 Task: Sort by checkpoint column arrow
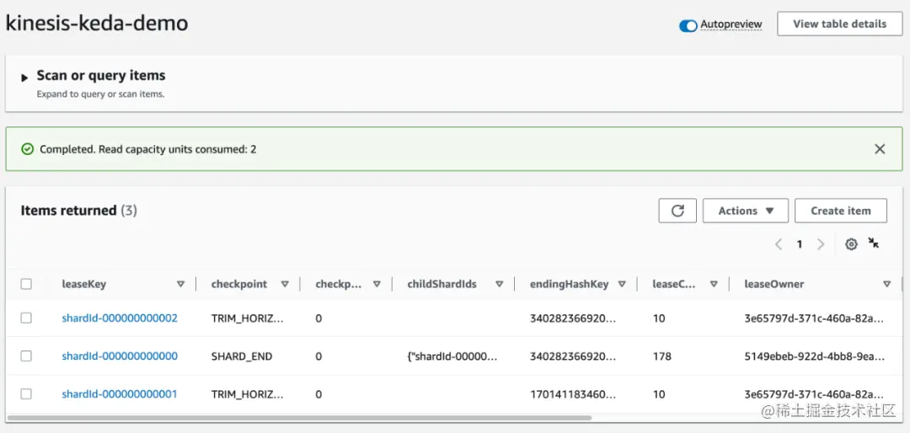[285, 284]
